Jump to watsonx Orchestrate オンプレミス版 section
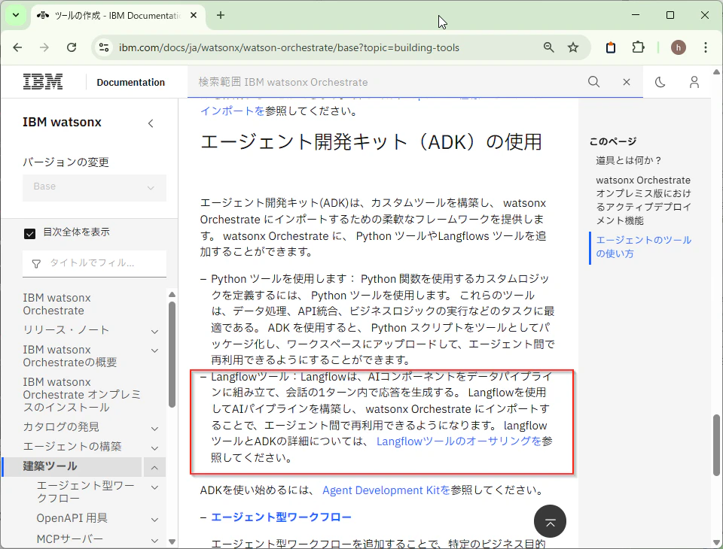Image resolution: width=723 pixels, height=549 pixels. [644, 200]
